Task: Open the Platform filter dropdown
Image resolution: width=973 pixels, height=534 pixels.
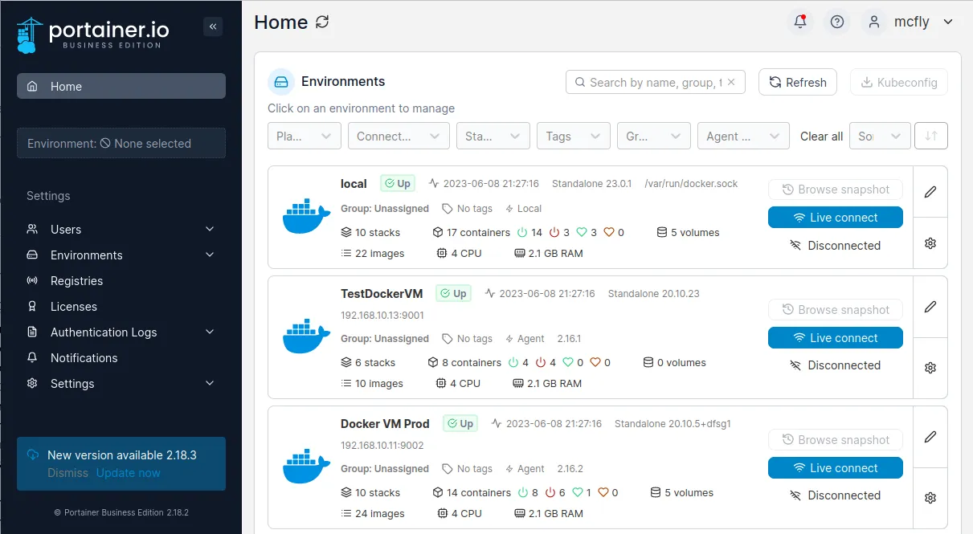Action: [304, 136]
